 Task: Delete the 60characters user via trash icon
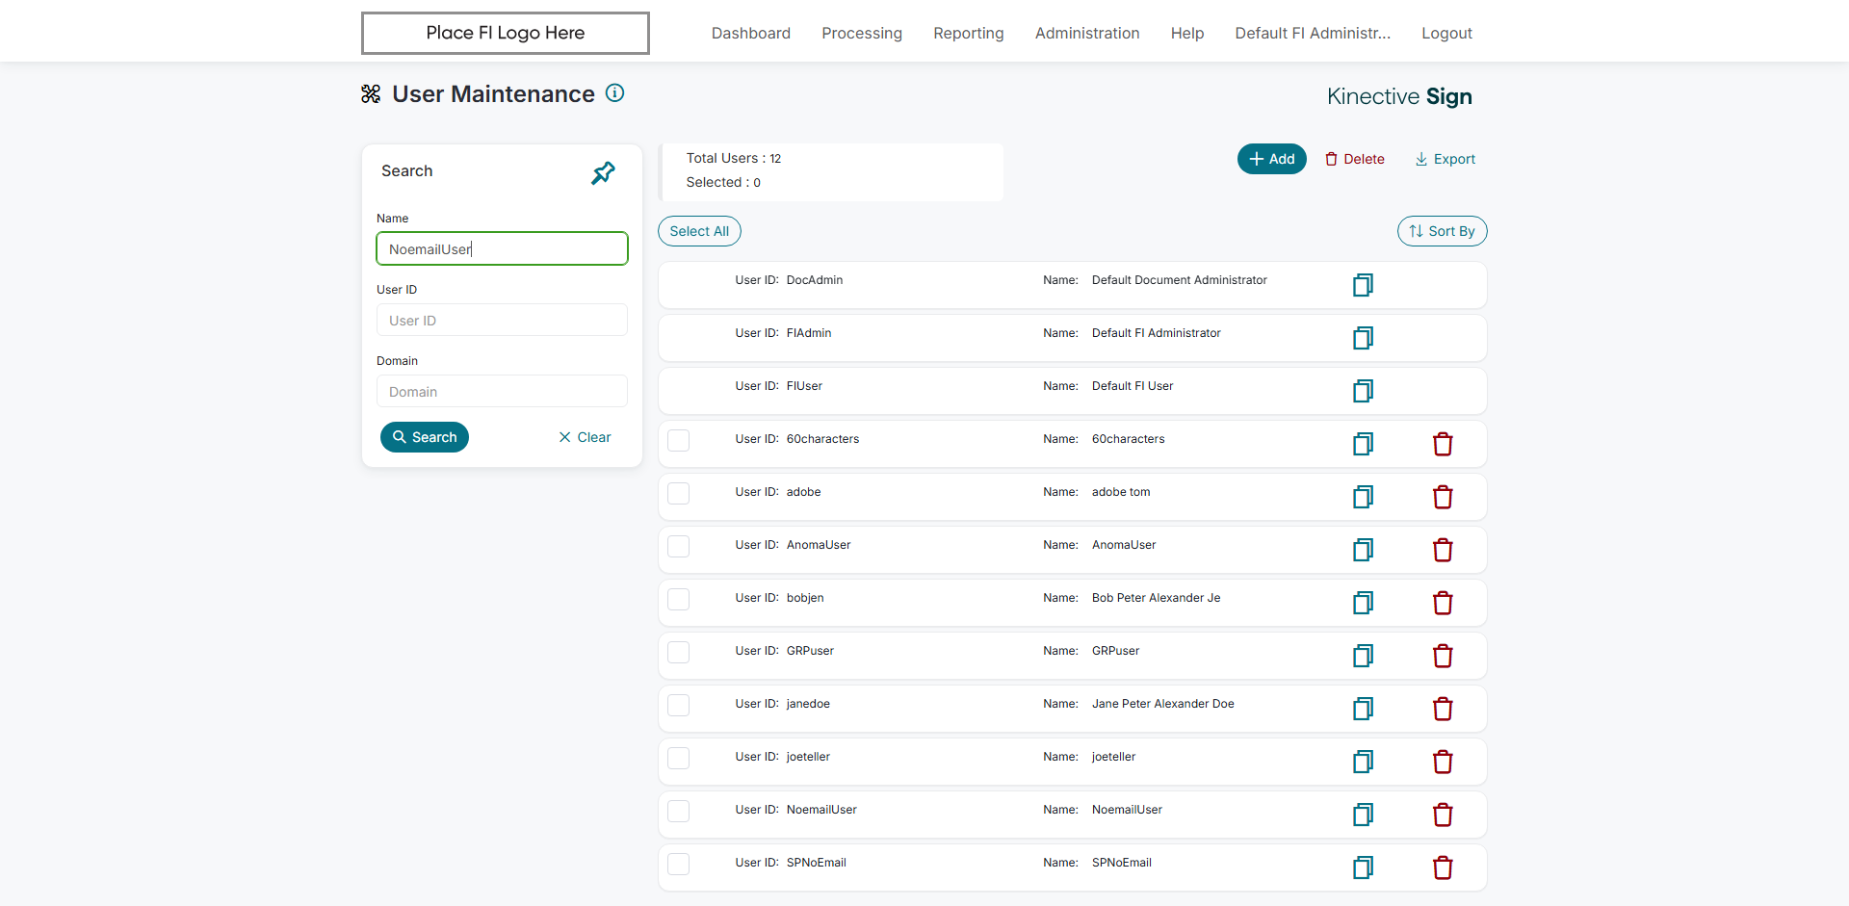(x=1442, y=444)
